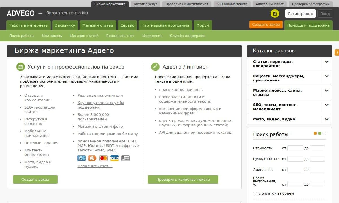339x203 pixels.
Task: Click the orange wallet payment icon
Action: click(x=92, y=158)
